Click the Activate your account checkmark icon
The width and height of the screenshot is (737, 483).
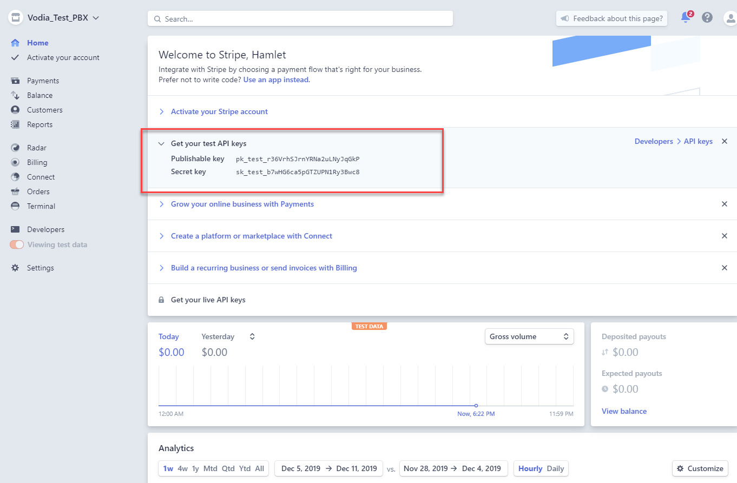pos(16,57)
